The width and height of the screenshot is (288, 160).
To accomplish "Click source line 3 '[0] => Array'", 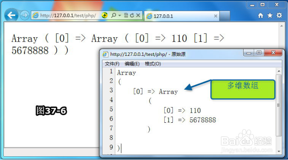I will pos(155,91).
